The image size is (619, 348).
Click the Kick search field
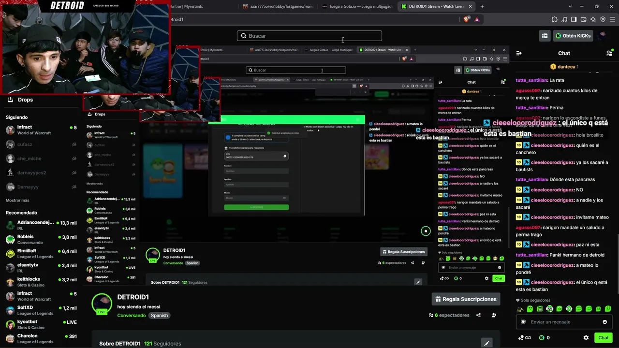(309, 36)
